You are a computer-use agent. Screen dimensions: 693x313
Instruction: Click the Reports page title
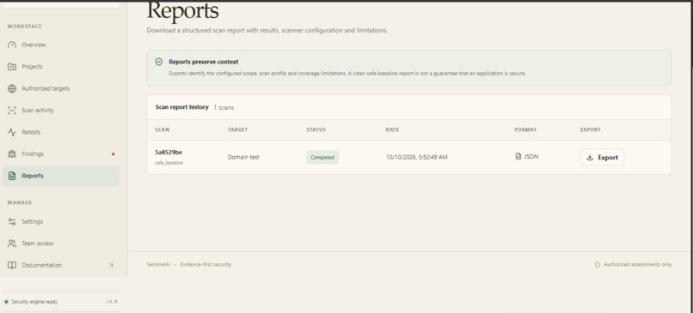point(182,10)
